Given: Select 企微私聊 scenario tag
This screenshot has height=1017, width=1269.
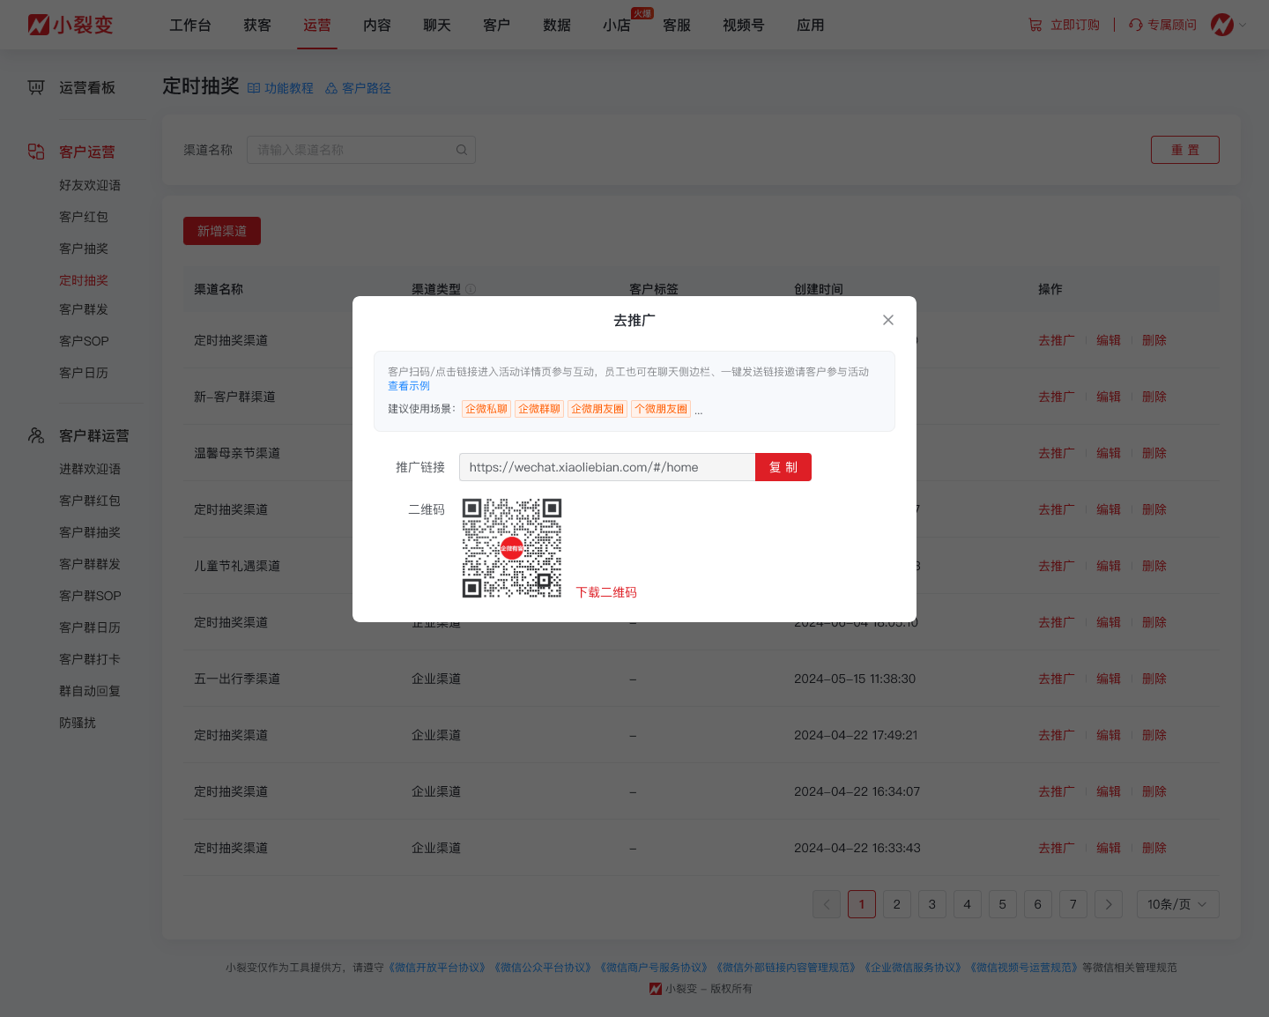Looking at the screenshot, I should pyautogui.click(x=486, y=409).
